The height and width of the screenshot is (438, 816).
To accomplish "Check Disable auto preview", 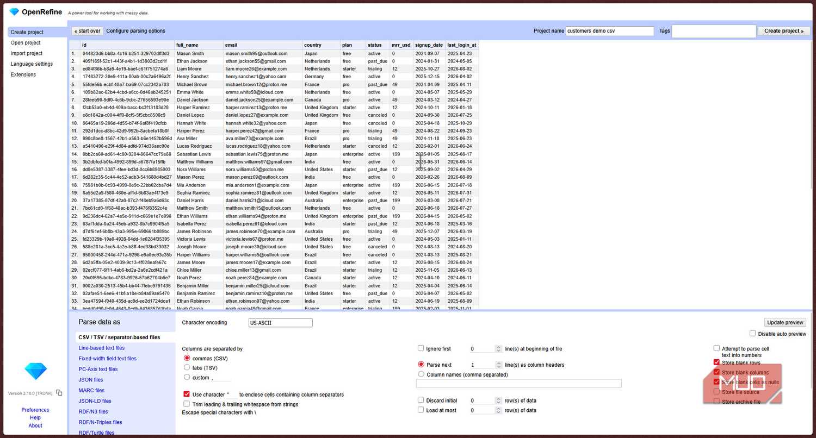I will tap(753, 334).
